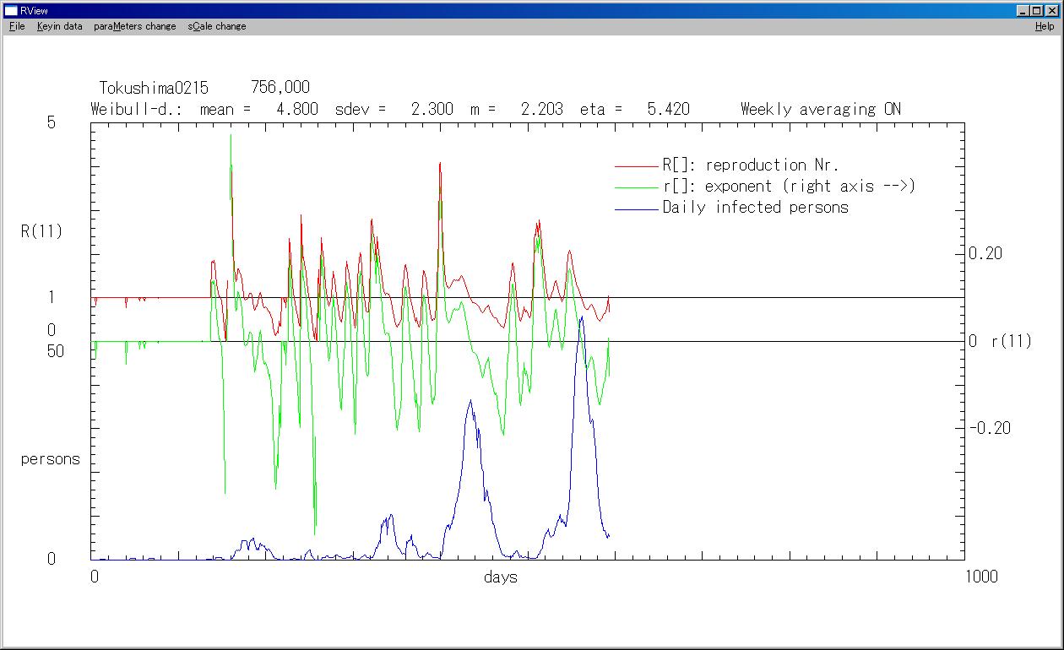
Task: Click the 'days' x-axis label
Action: pos(501,577)
